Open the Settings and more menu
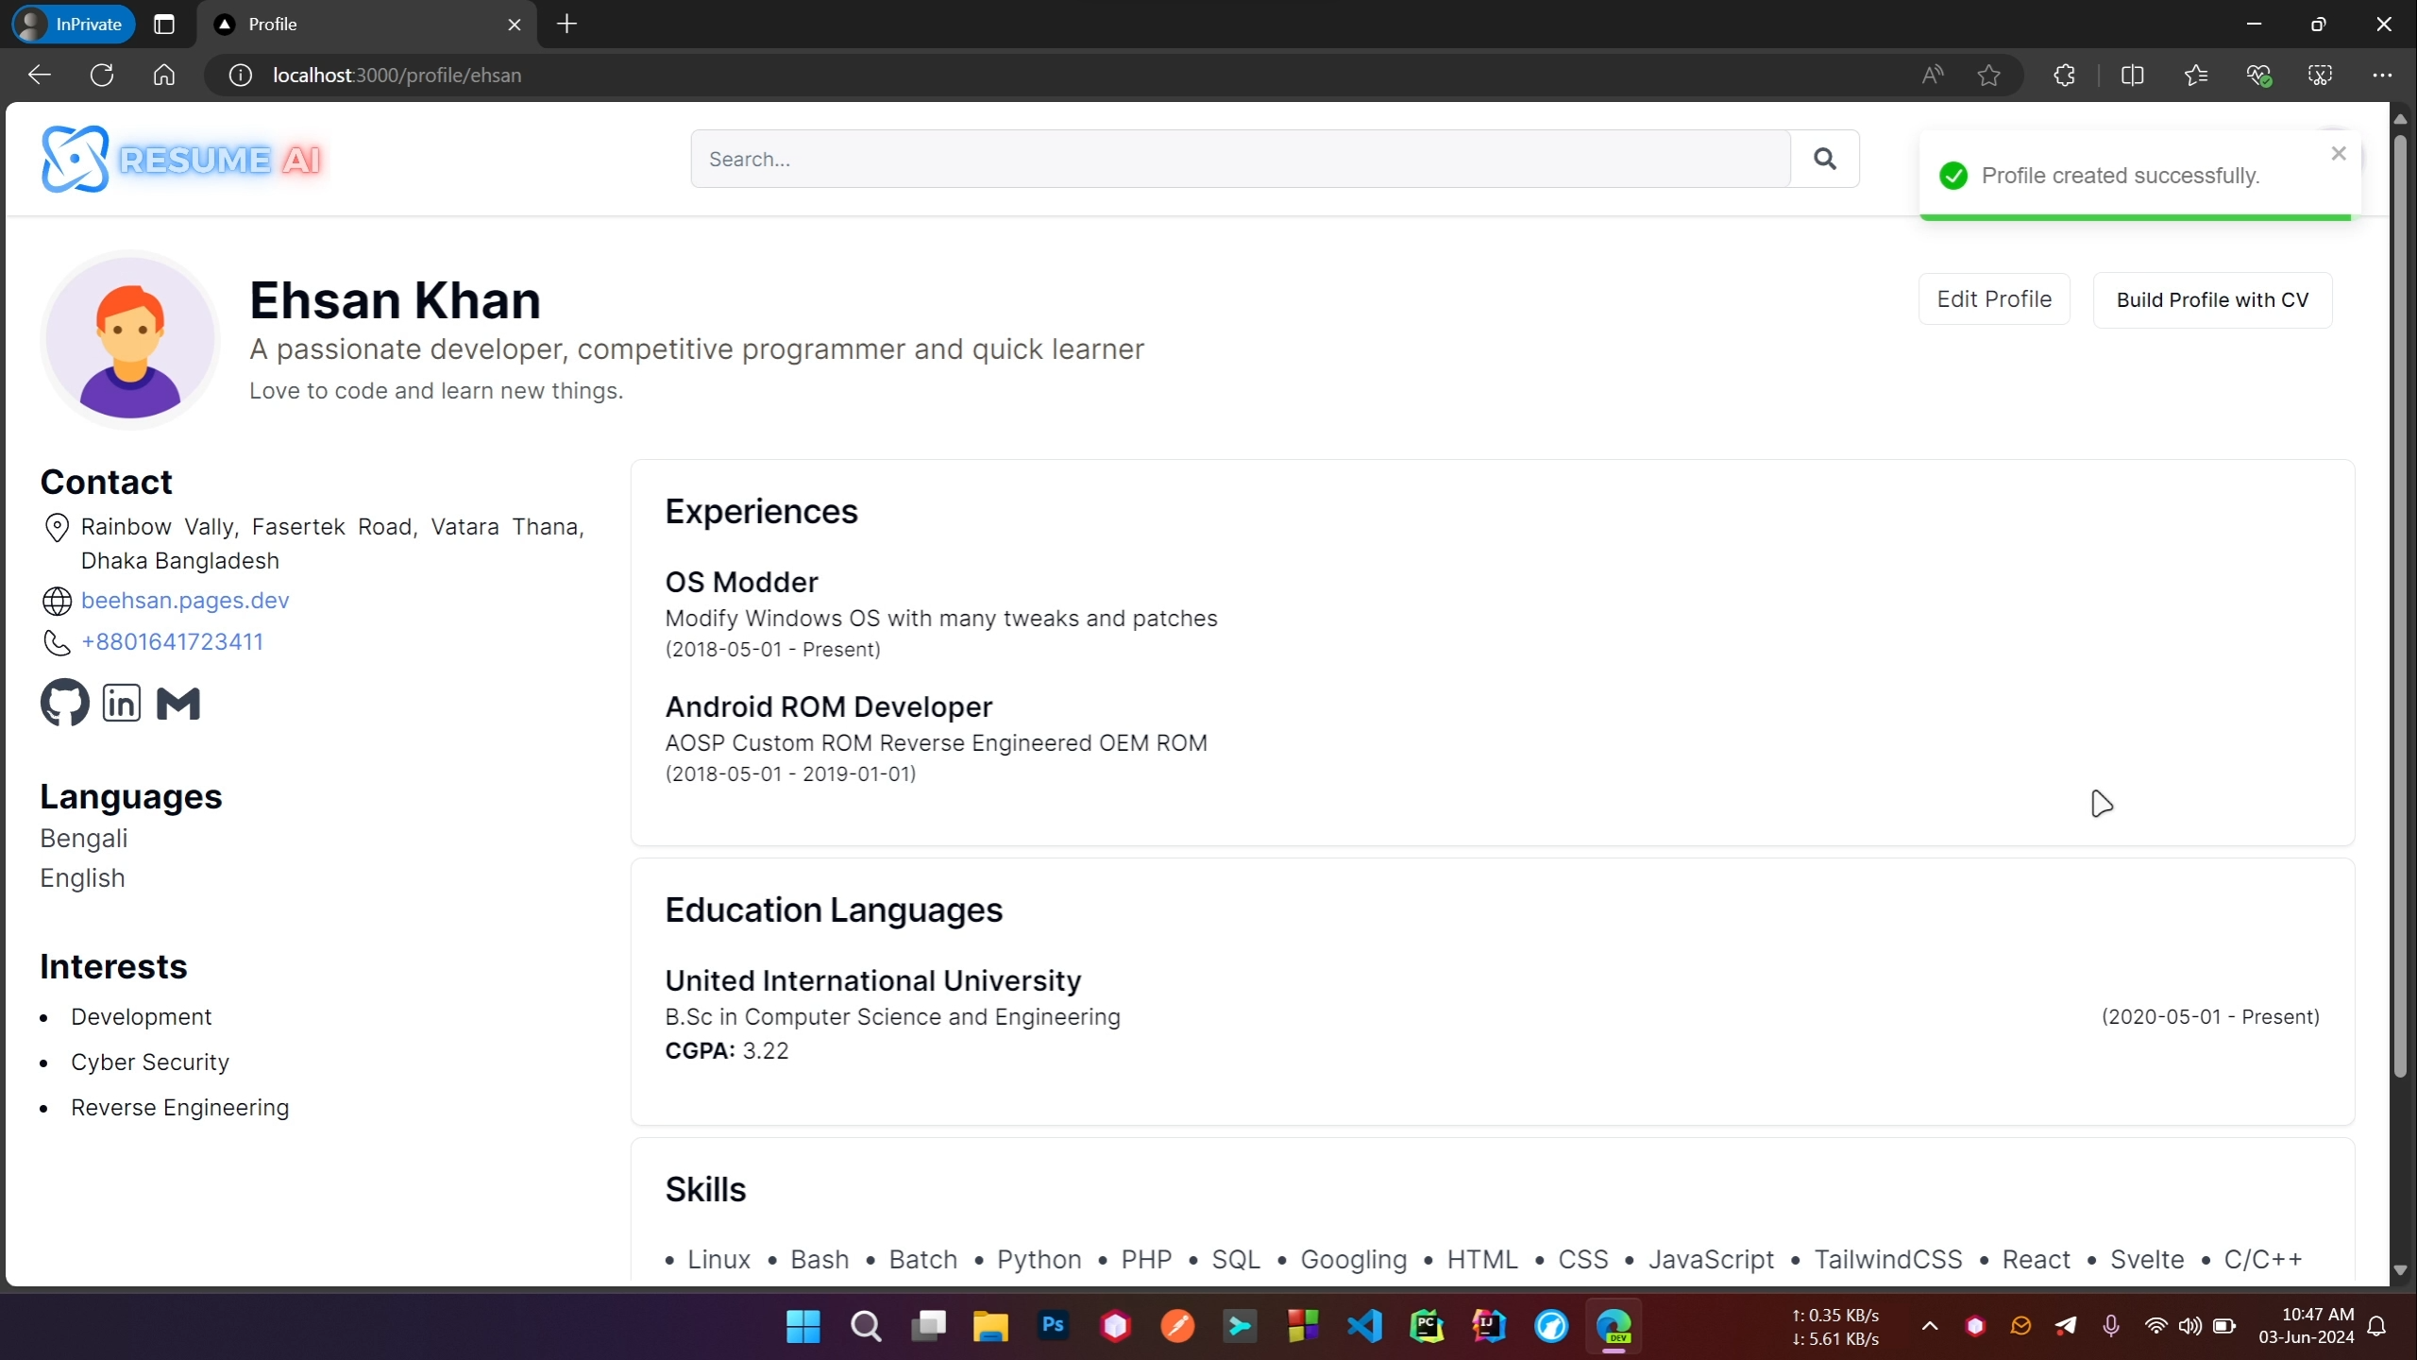2417x1360 pixels. coord(2383,75)
